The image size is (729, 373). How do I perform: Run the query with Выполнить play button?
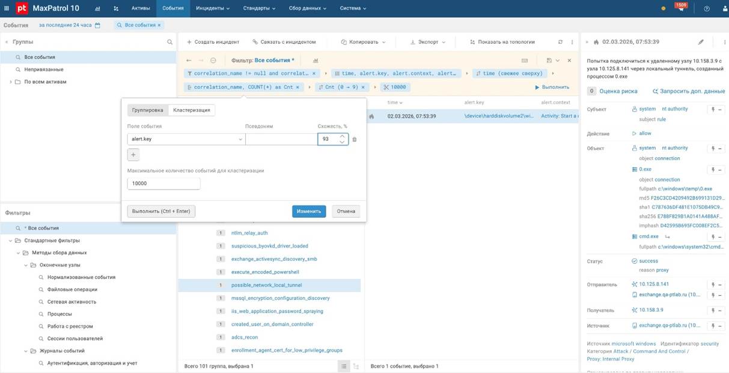click(552, 87)
